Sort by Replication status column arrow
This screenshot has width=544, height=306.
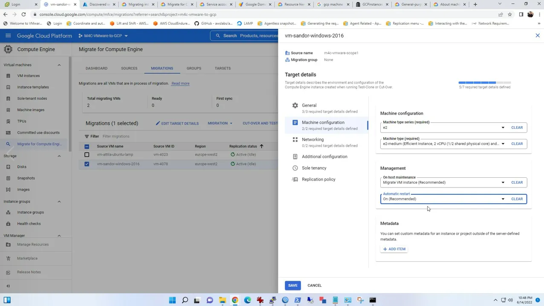coord(262,146)
